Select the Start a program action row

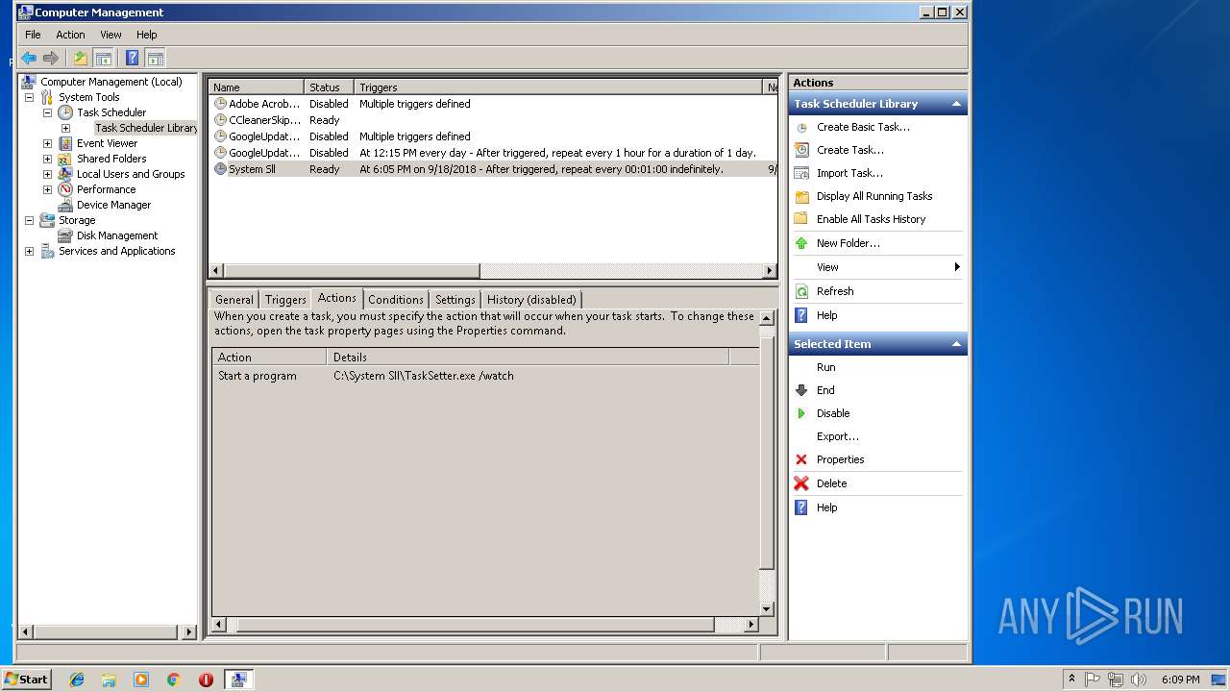point(485,376)
